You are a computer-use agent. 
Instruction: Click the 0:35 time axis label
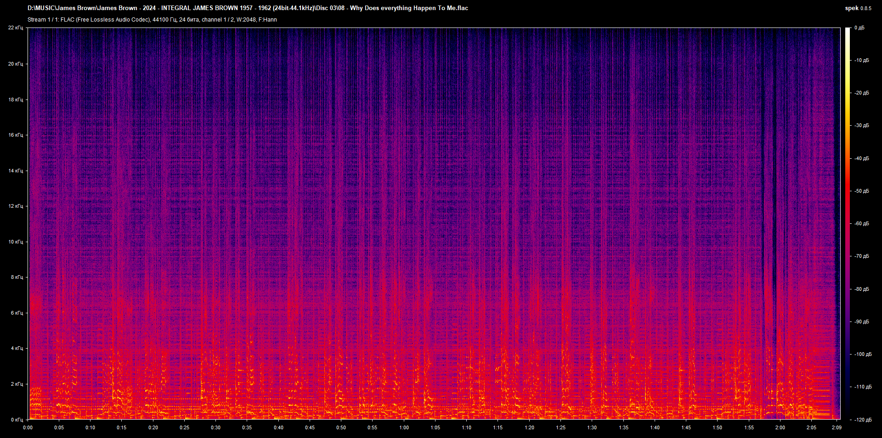pyautogui.click(x=247, y=427)
